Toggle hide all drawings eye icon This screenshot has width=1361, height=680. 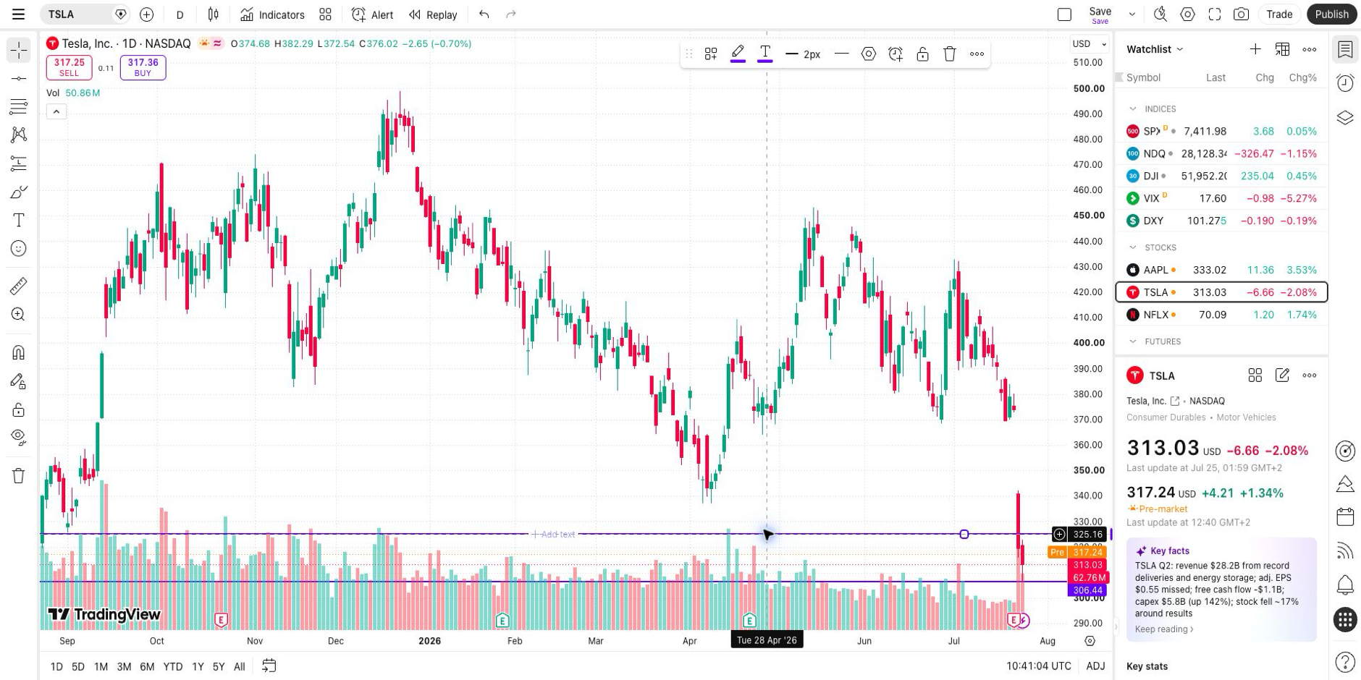pyautogui.click(x=19, y=437)
